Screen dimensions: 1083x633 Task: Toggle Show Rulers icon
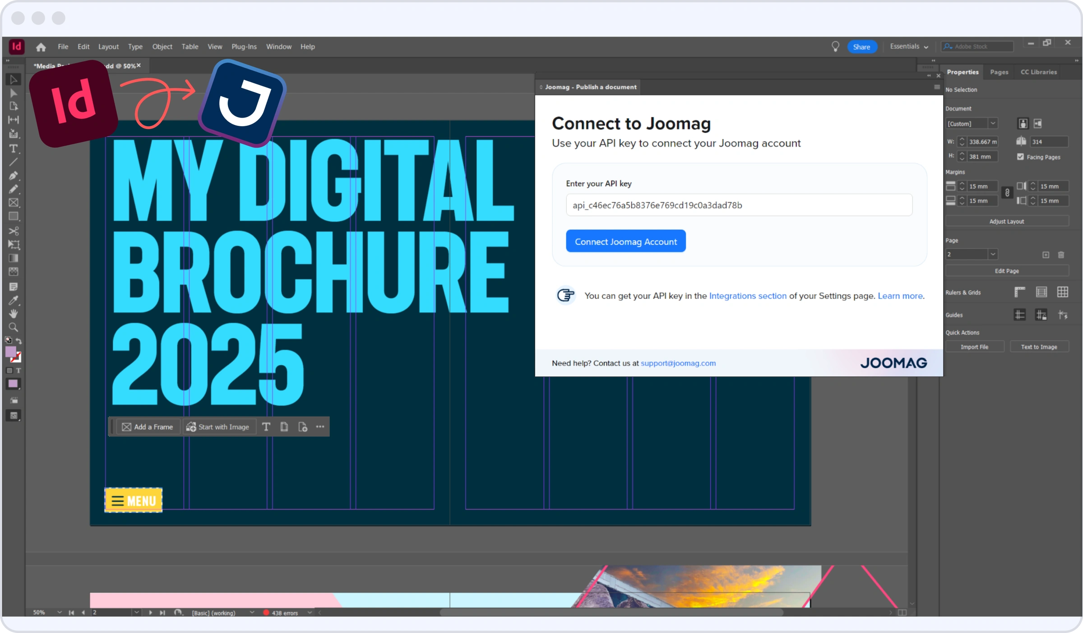click(1020, 292)
